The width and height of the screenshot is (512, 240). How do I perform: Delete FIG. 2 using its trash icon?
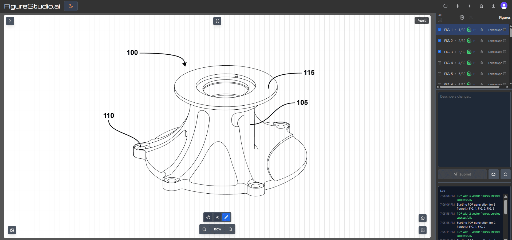[482, 41]
